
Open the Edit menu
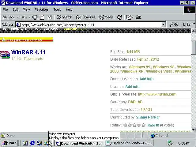(15, 9)
